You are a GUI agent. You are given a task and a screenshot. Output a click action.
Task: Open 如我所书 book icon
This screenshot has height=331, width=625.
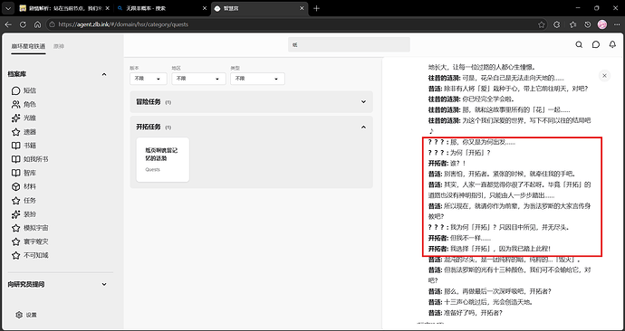click(15, 159)
